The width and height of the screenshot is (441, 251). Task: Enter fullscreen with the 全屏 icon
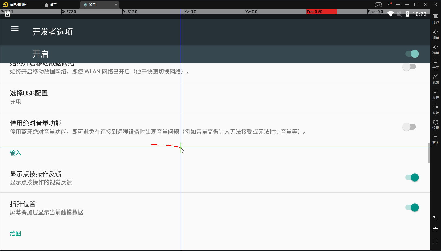pos(435,64)
